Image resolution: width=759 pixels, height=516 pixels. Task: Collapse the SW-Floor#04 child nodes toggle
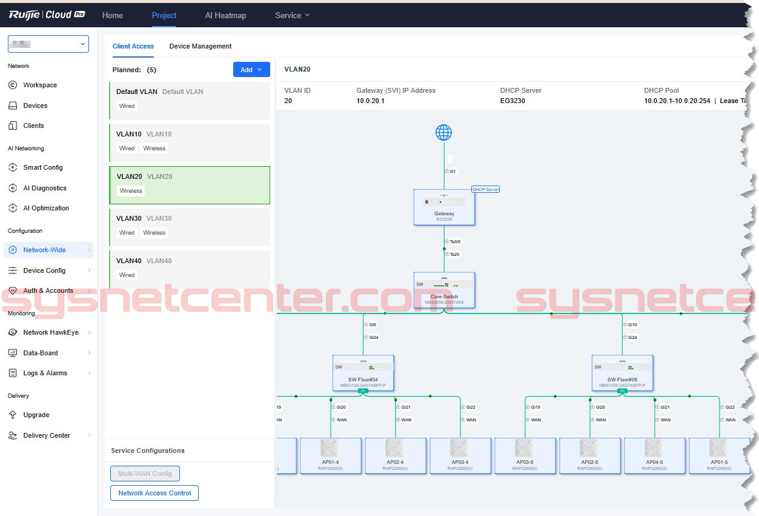[x=363, y=392]
